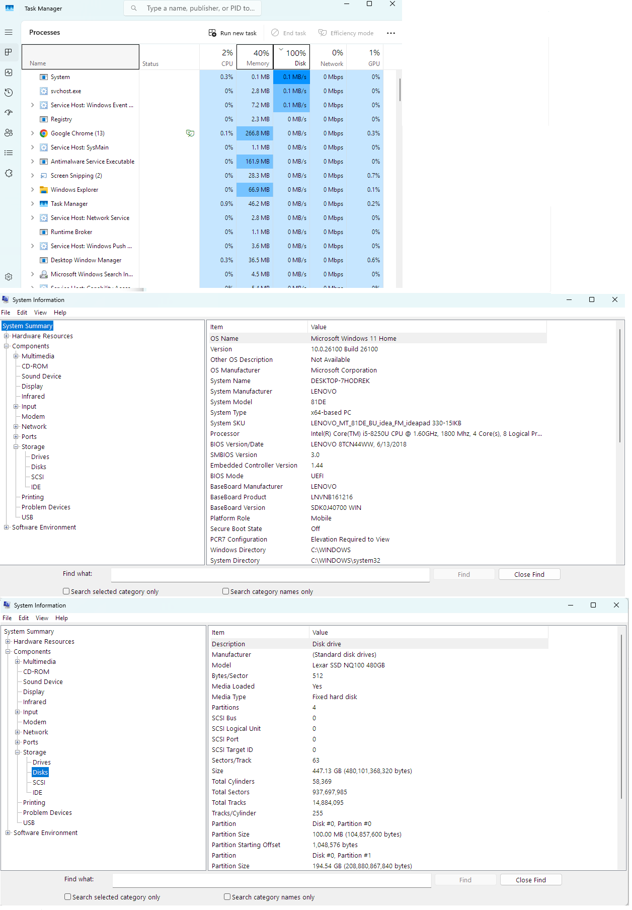This screenshot has height=910, width=632.
Task: Expand the Google Chrome (13) process group
Action: coord(33,133)
